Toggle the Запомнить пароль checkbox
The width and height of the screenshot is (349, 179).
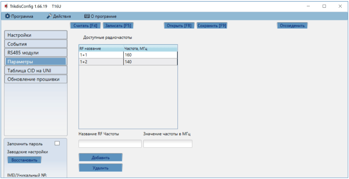click(x=57, y=143)
